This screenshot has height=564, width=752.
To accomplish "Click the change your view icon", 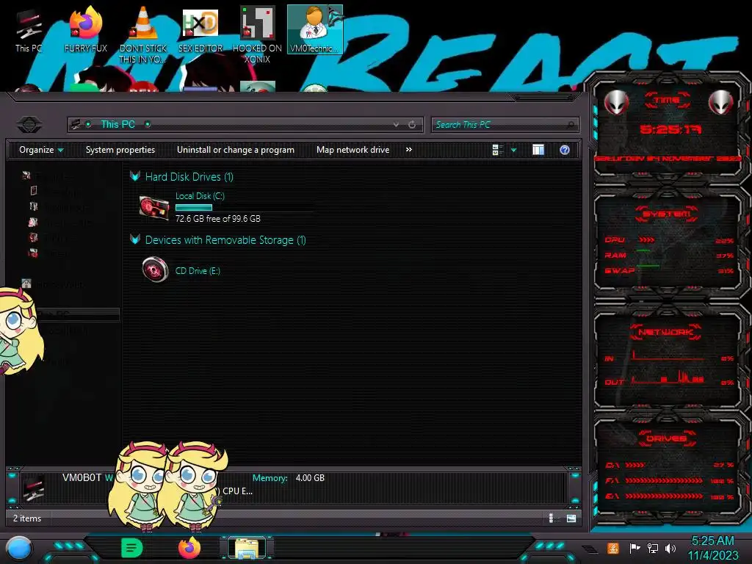I will (497, 150).
